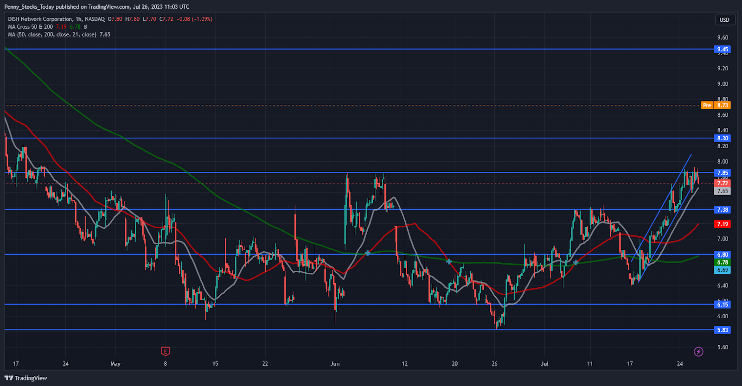The image size is (742, 386).
Task: Click the 9.00 price axis tick
Action: pos(722,84)
